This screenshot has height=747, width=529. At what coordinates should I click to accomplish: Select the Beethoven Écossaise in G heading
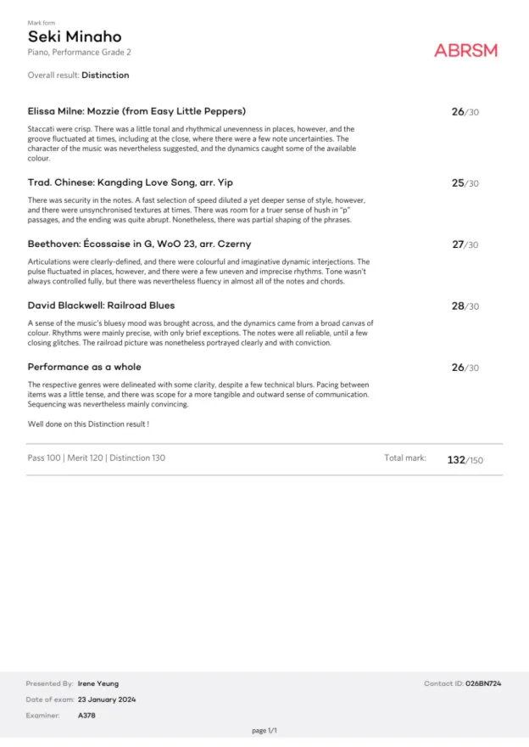click(139, 244)
